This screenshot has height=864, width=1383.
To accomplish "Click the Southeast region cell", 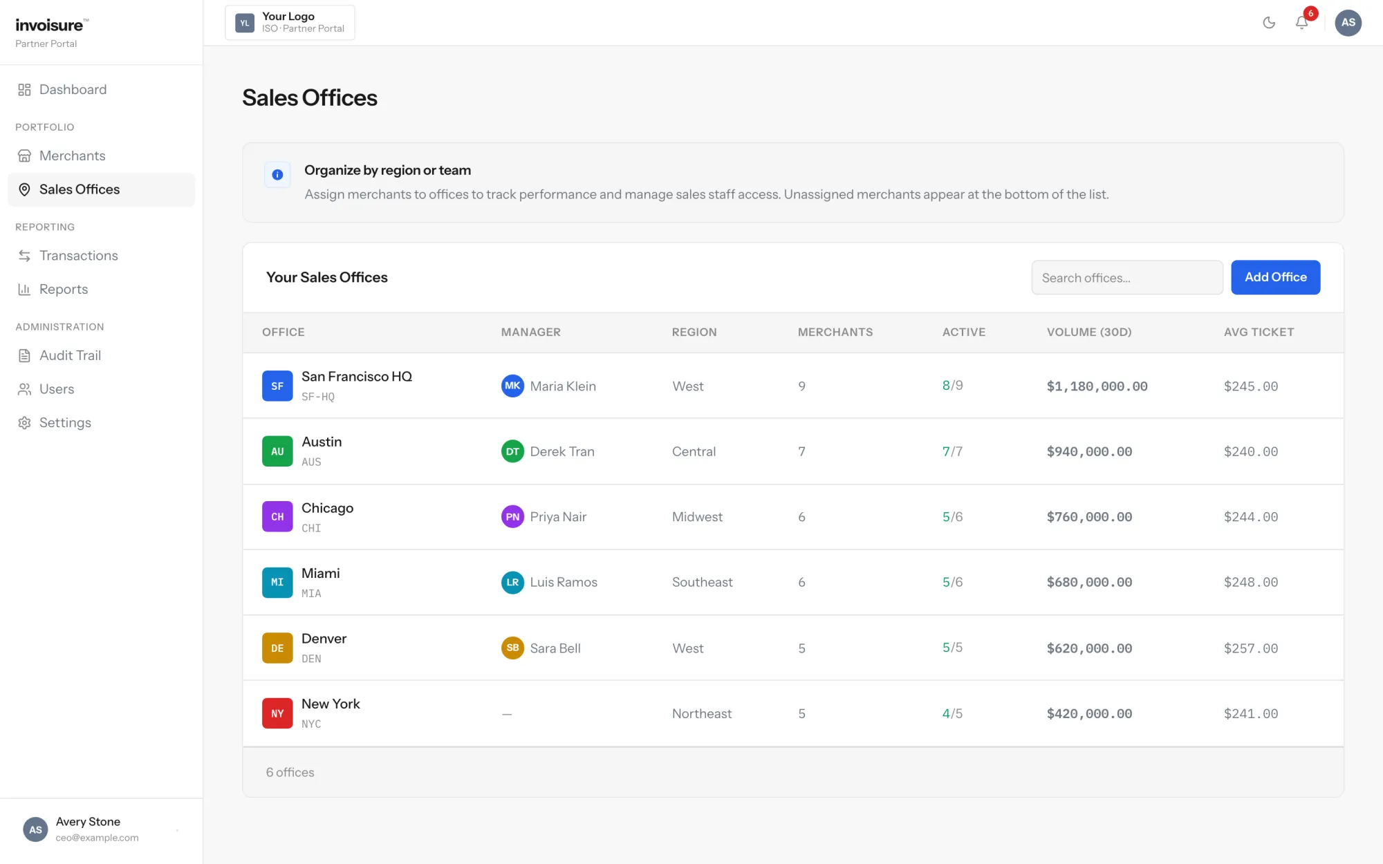I will click(702, 583).
